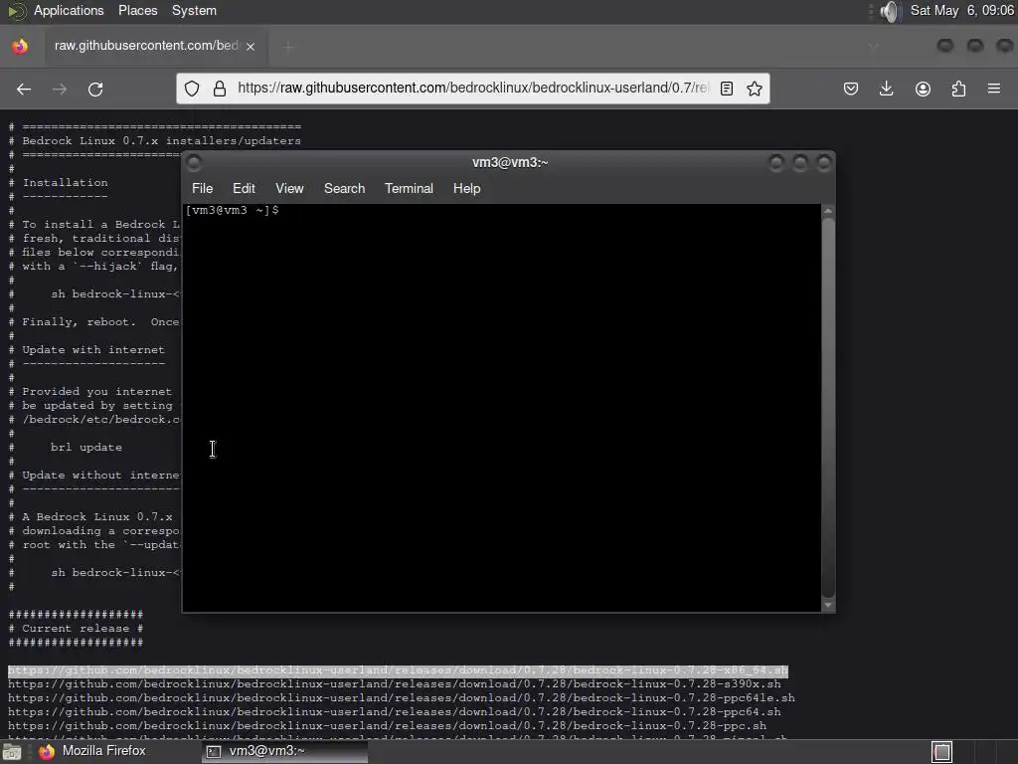Open terminal Help menu
Screen dimensions: 1018x764
click(466, 188)
